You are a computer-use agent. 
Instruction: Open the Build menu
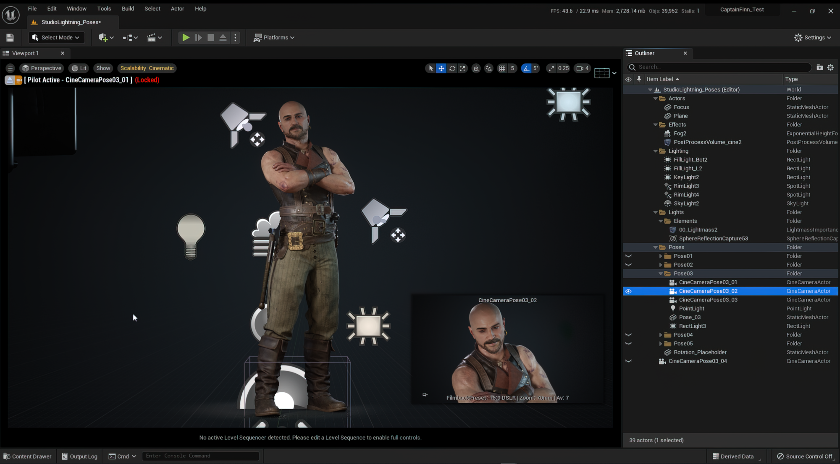pyautogui.click(x=128, y=9)
